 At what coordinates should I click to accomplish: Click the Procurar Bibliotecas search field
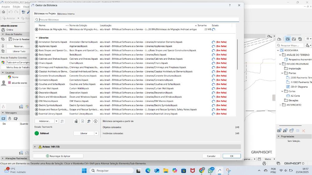point(137,20)
